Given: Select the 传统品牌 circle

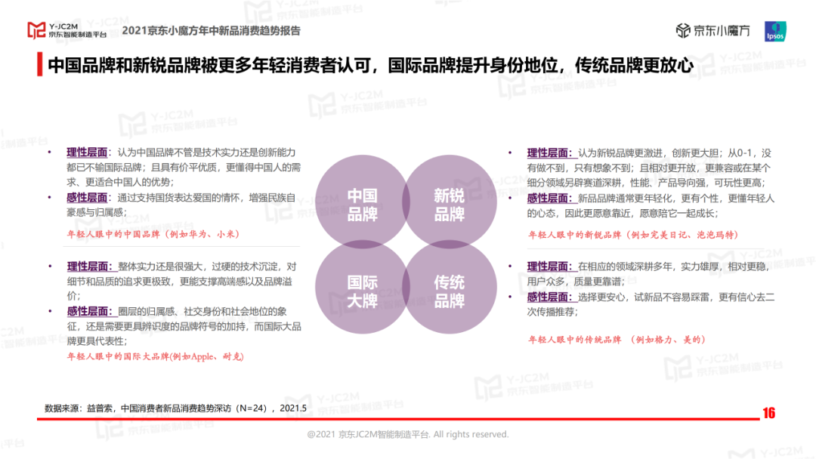Looking at the screenshot, I should [450, 288].
